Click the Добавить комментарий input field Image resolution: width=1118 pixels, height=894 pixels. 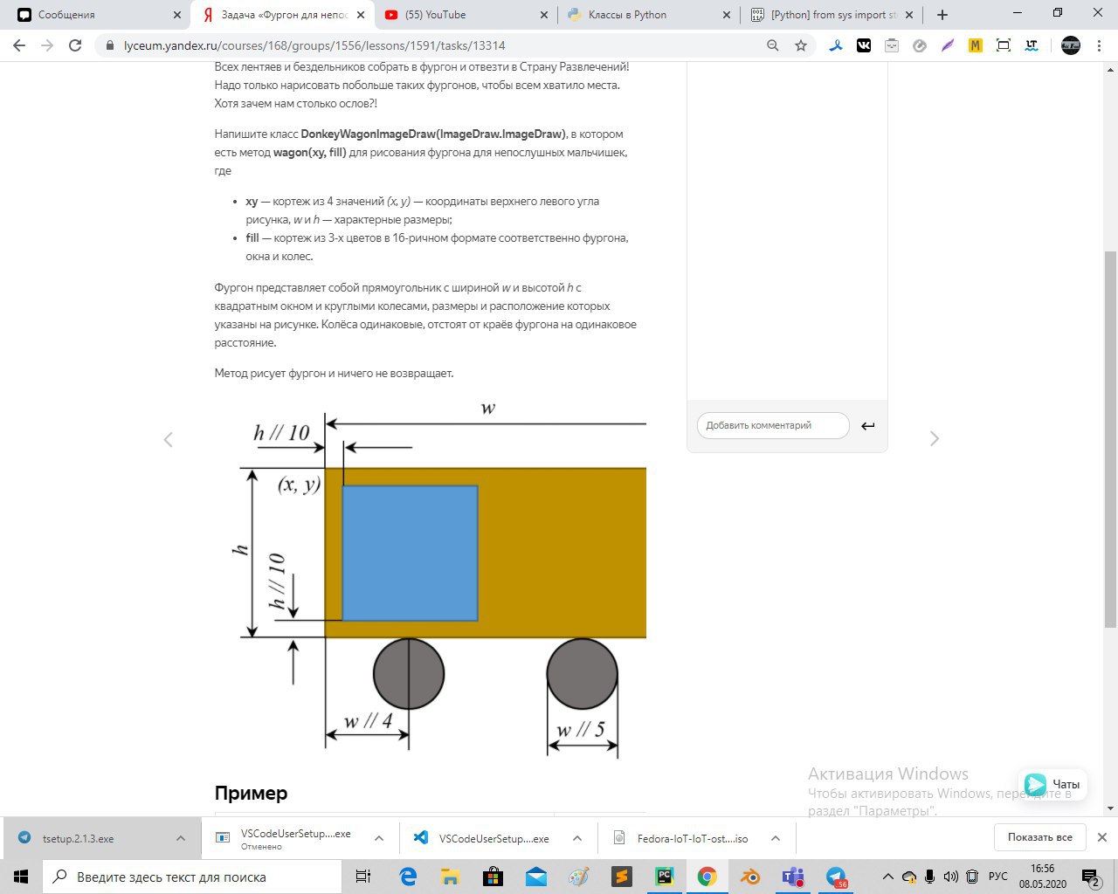click(773, 425)
